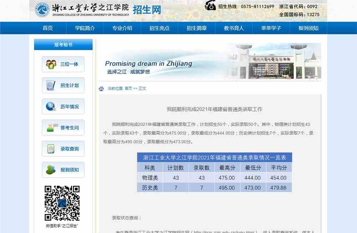Open 报到须知 in the top navigation bar
Viewport: 357px width, 233px height.
tap(308, 28)
